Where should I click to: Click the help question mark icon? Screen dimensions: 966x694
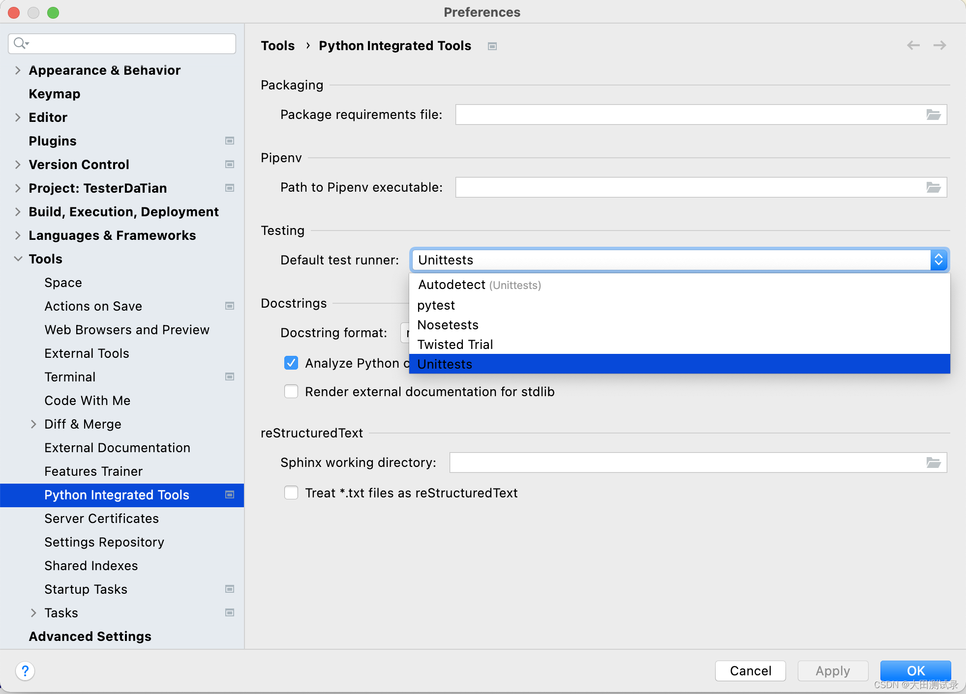(x=25, y=671)
